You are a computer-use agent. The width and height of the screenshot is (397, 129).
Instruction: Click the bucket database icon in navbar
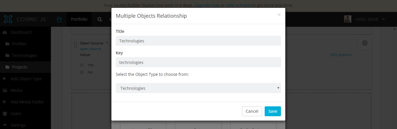click(x=59, y=19)
